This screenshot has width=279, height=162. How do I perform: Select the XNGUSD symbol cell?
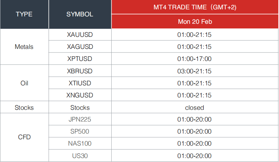coord(80,95)
